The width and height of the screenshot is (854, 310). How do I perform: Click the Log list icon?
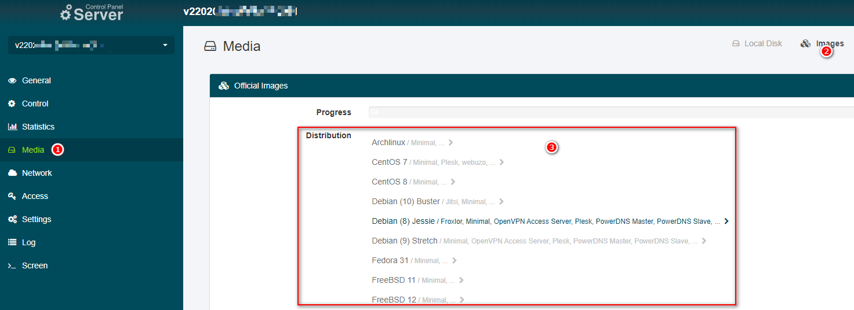coord(12,242)
